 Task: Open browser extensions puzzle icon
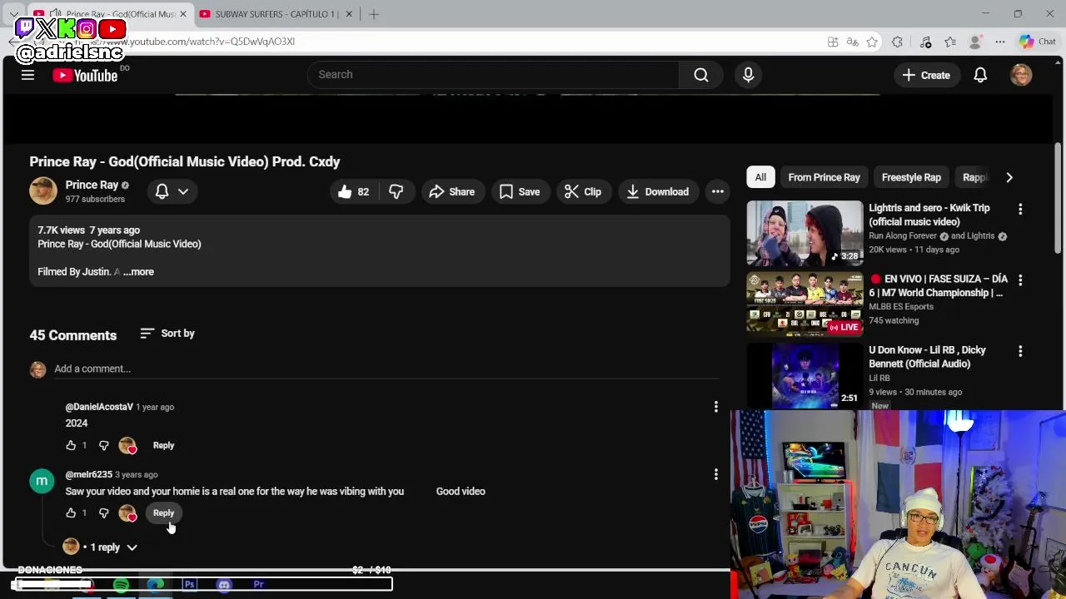(x=897, y=42)
